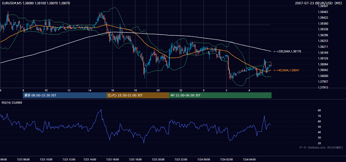Click the 1.38296 price axis label
This screenshot has width=346, height=162.
(x=323, y=35)
